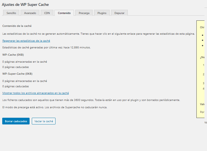This screenshot has height=151, width=207.
Task: Open Mostrar todos los archivos almacenados link
Action: [x=35, y=93]
